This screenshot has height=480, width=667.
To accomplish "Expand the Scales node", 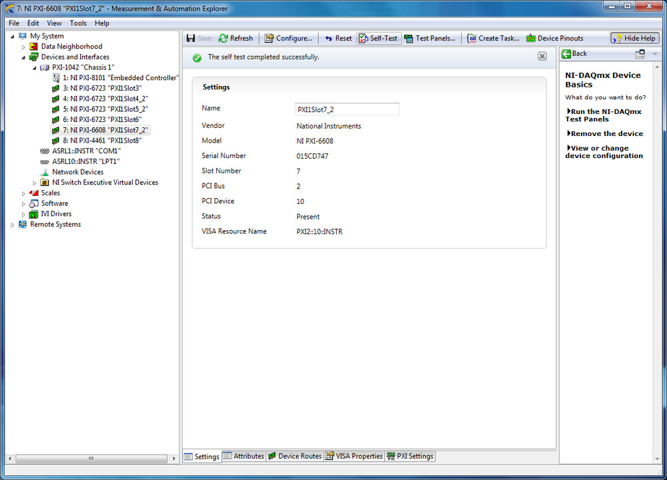I will [23, 193].
